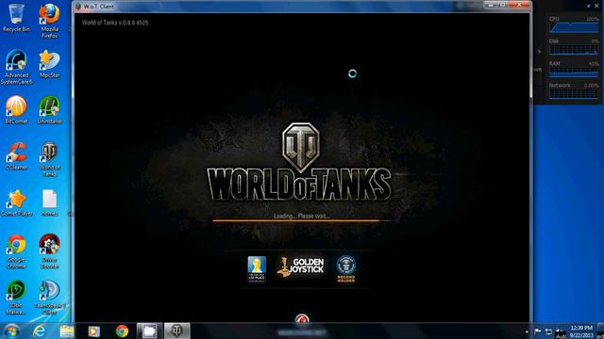
Task: Open Windows Explorer folder on taskbar
Action: click(67, 331)
